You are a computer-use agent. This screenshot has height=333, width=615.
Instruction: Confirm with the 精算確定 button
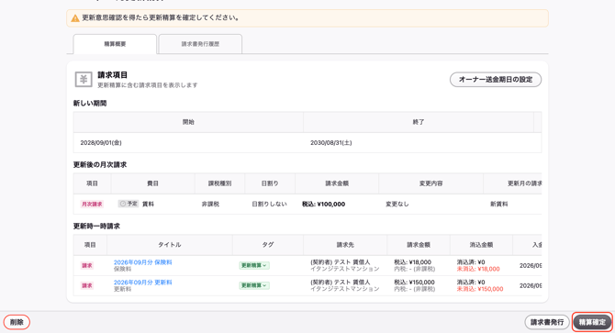coord(592,322)
